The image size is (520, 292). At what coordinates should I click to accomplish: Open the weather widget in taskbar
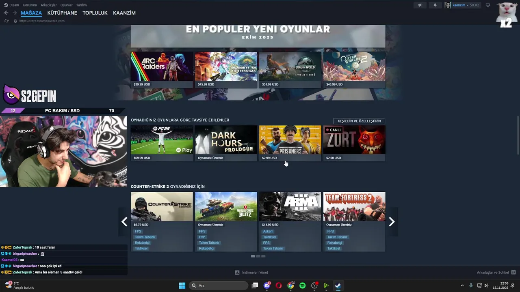[19, 286]
